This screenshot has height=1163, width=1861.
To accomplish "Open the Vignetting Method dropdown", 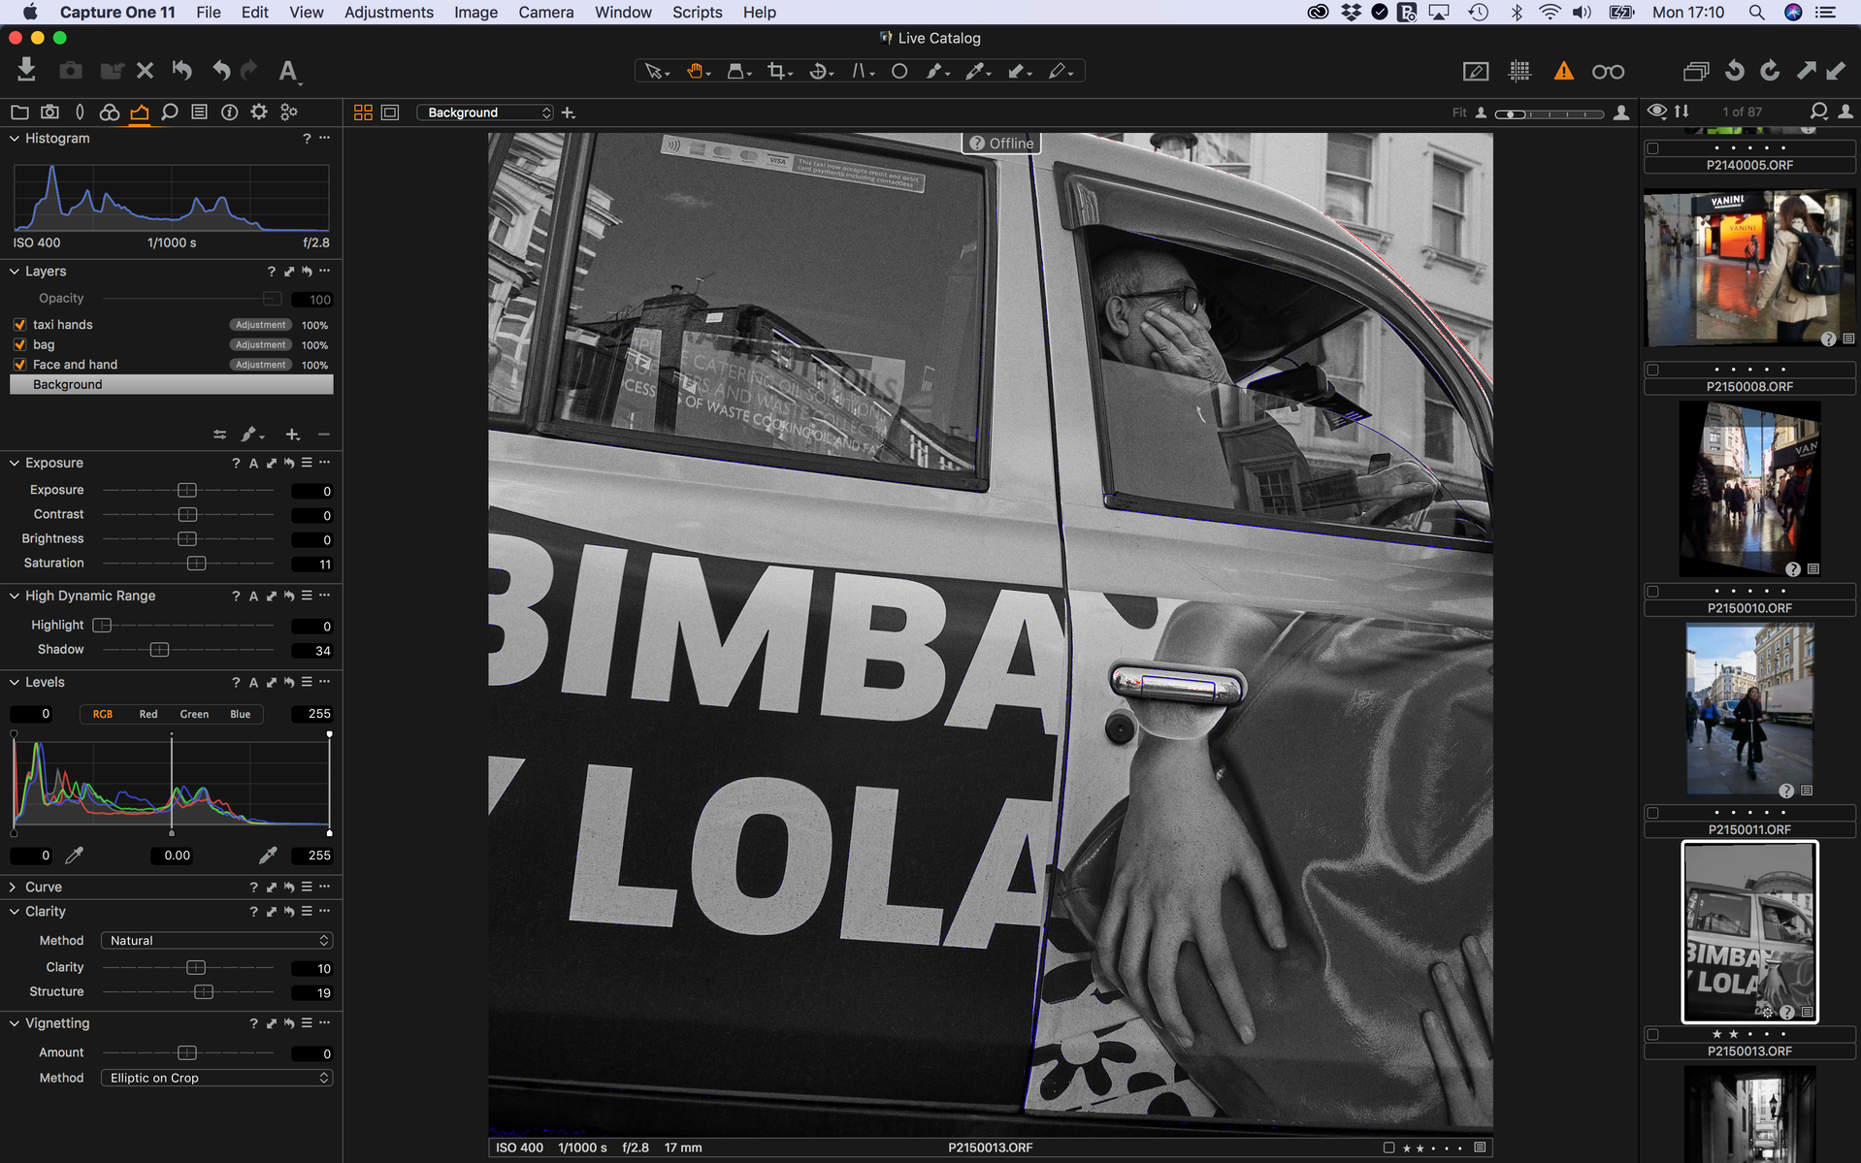I will coord(217,1079).
